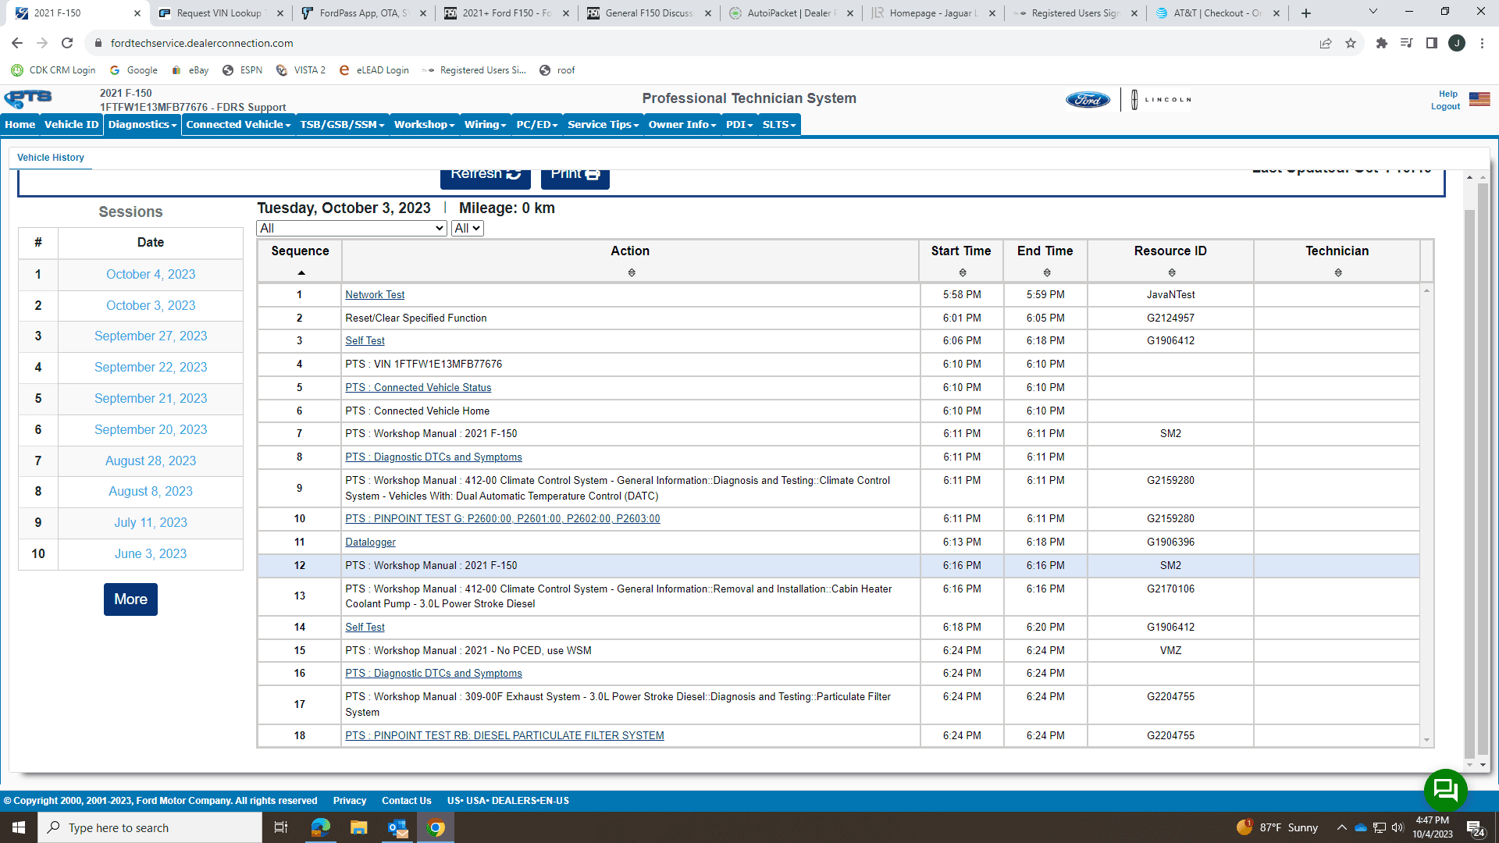
Task: Open the green chat support bubble
Action: pyautogui.click(x=1445, y=790)
